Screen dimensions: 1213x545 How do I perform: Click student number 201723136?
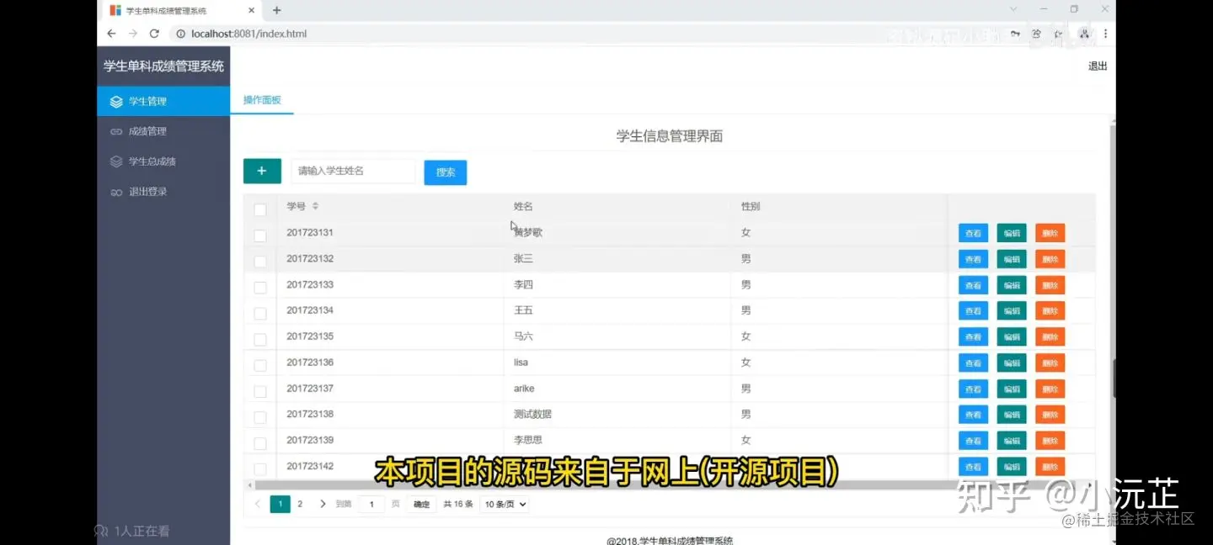tap(310, 362)
